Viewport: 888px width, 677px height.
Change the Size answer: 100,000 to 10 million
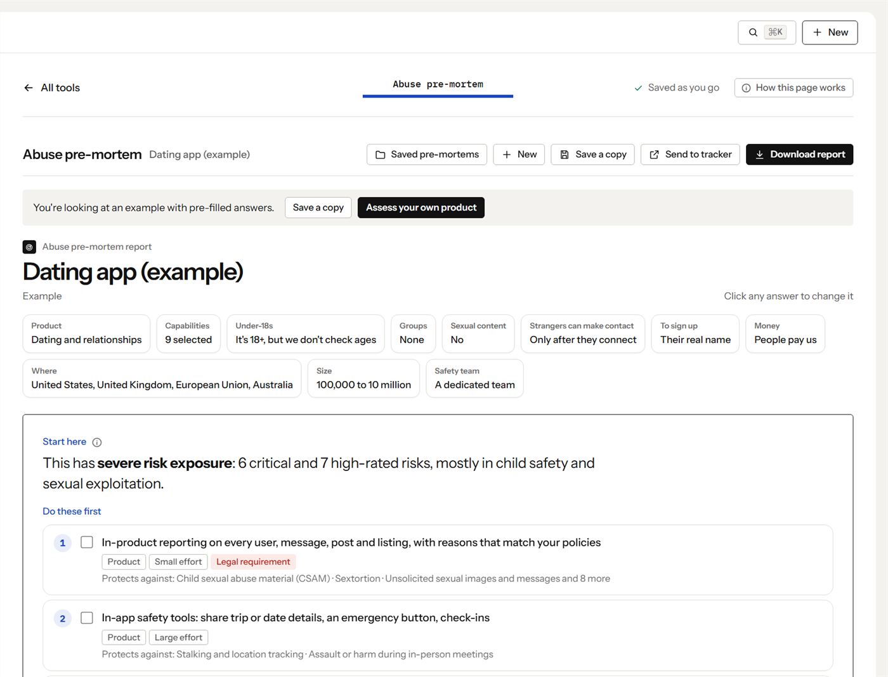pyautogui.click(x=363, y=378)
